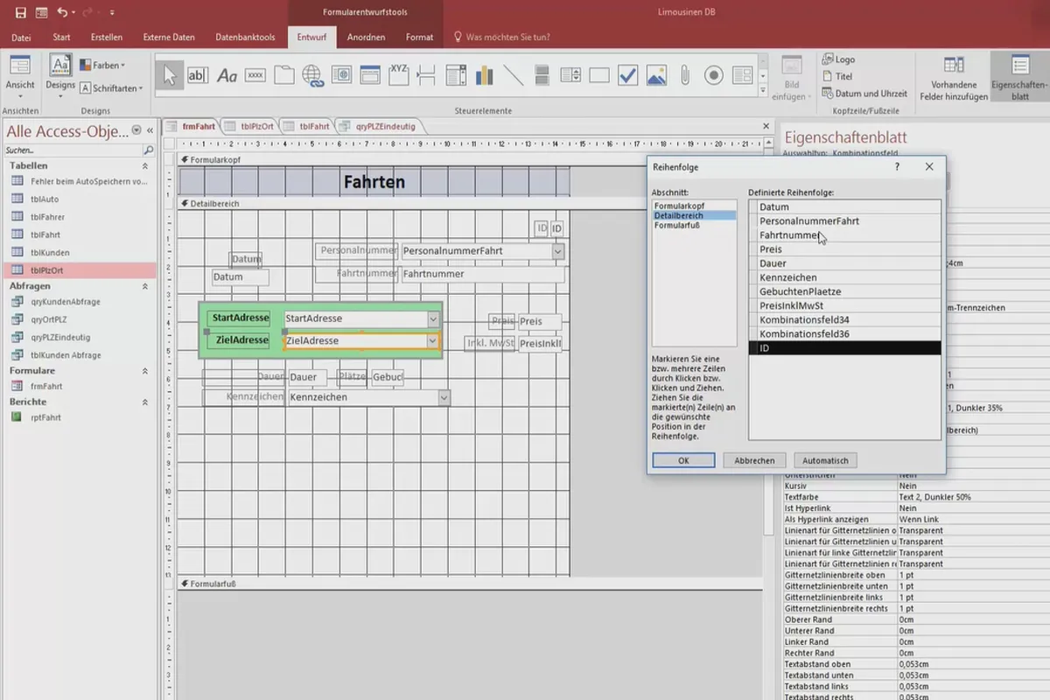1050x700 pixels.
Task: Select the Option Button (radio) control
Action: (714, 76)
